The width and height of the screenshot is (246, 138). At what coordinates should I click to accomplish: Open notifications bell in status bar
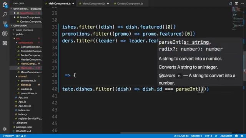click(x=242, y=136)
